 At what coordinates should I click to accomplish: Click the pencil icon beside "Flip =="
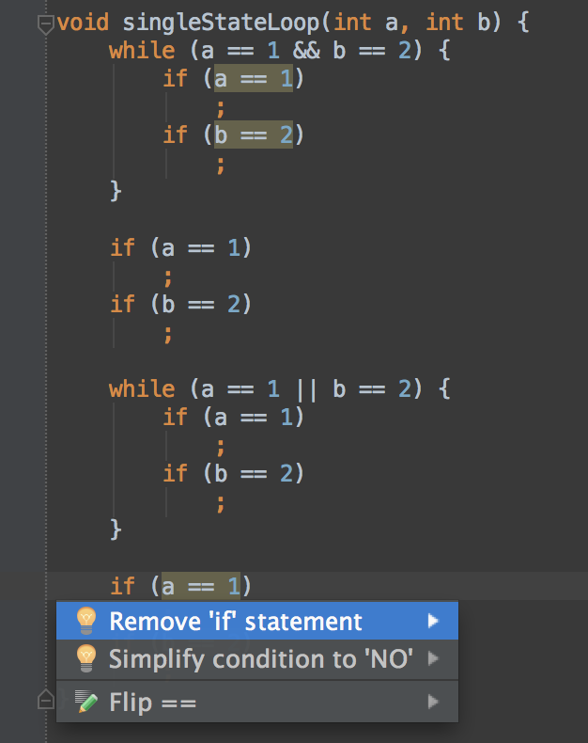(86, 702)
